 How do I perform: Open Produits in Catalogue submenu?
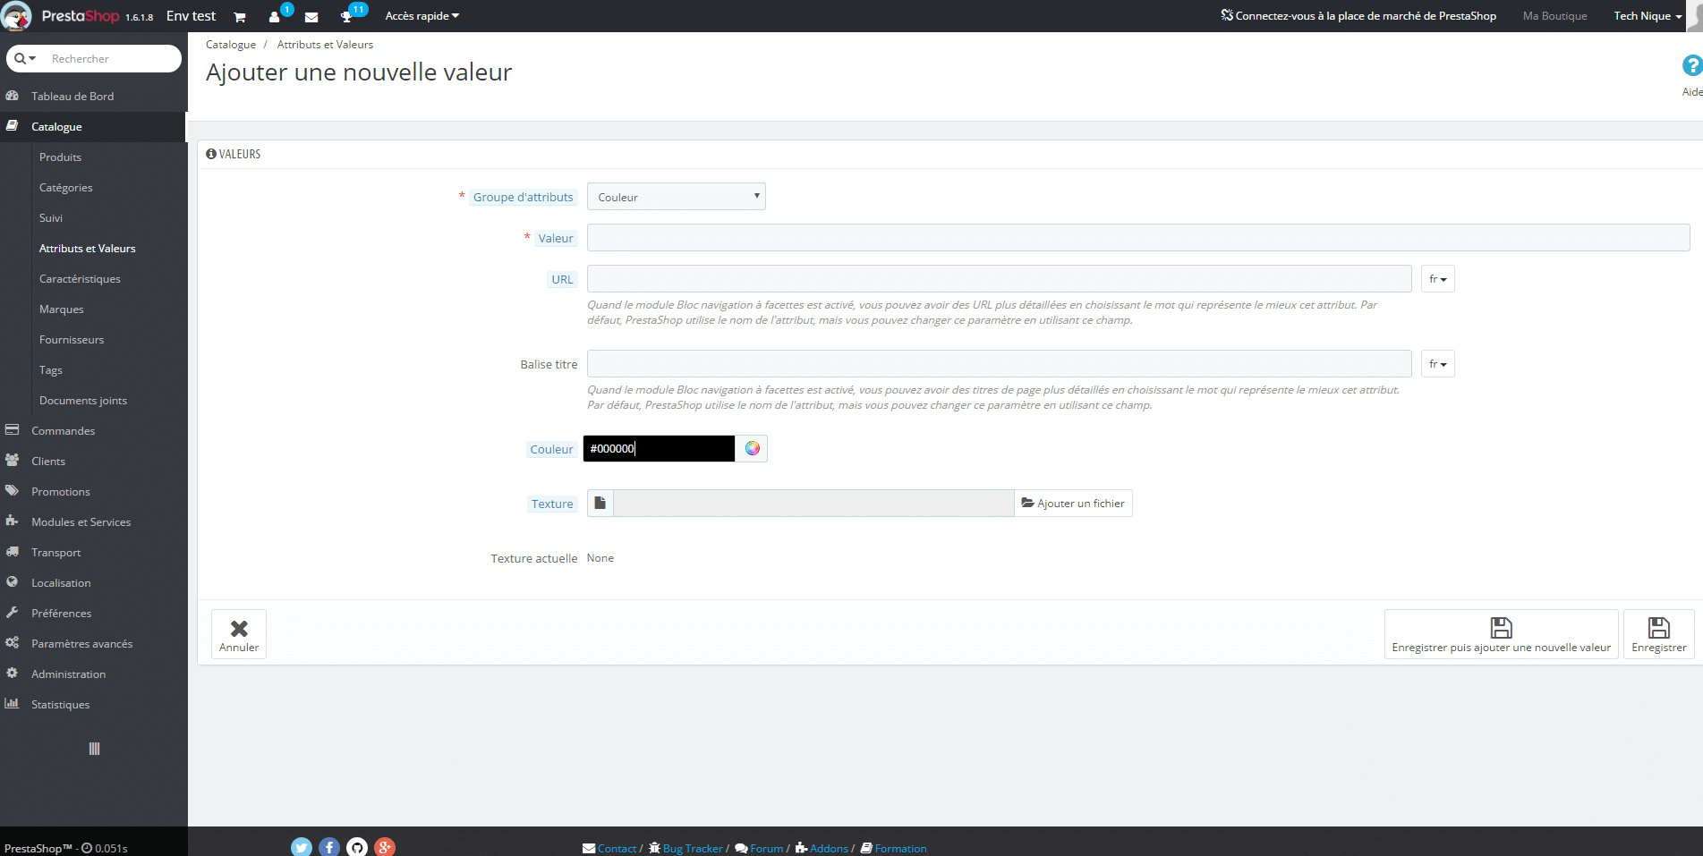(x=60, y=157)
